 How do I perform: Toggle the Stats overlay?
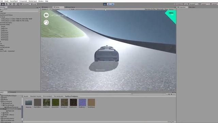click(x=166, y=9)
